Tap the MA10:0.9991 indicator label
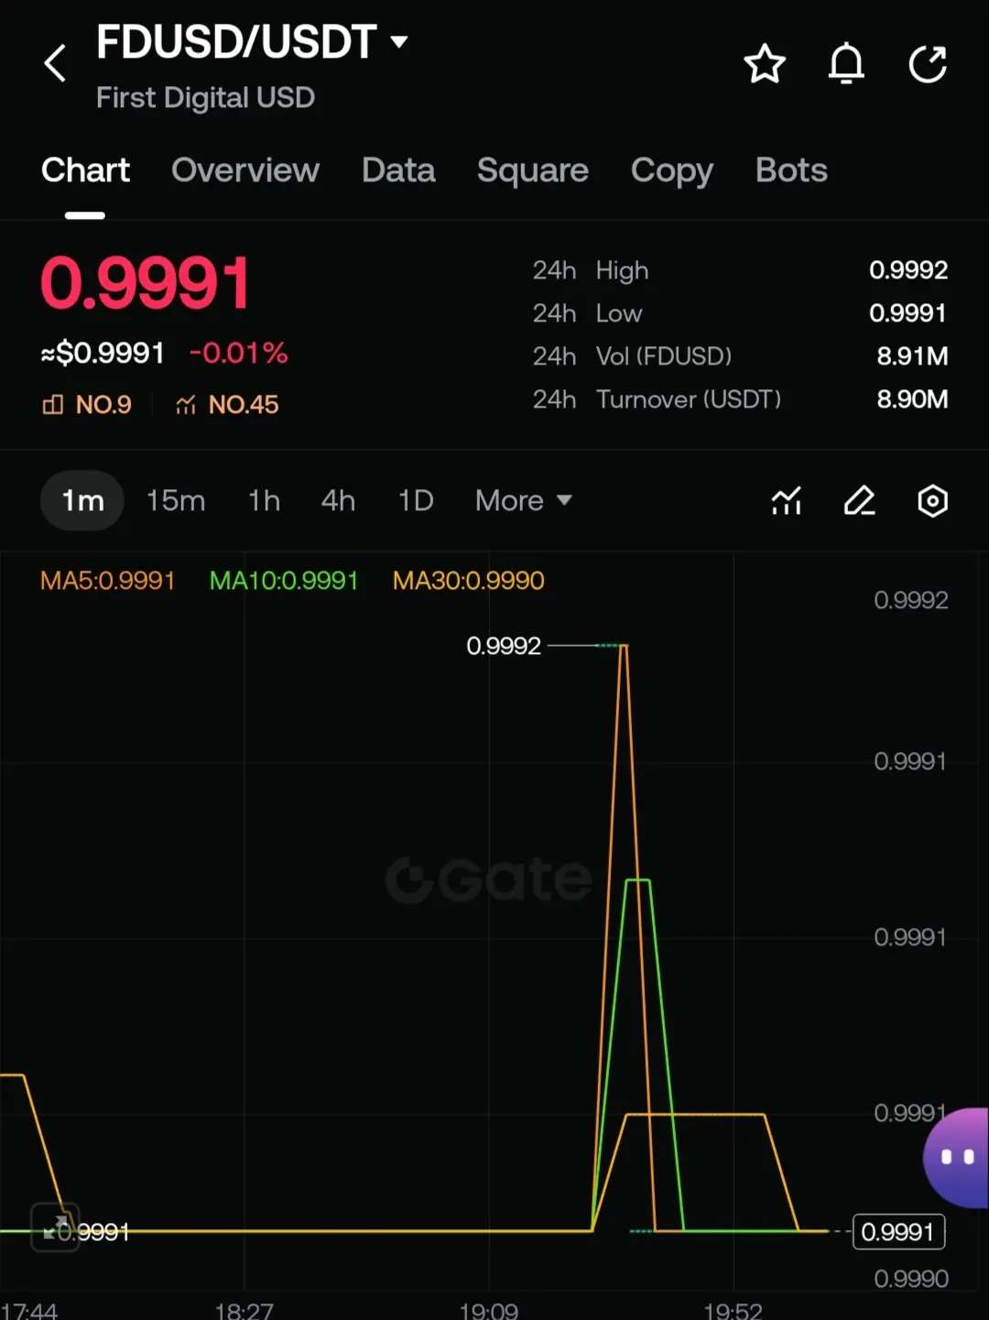Image resolution: width=989 pixels, height=1320 pixels. point(284,581)
